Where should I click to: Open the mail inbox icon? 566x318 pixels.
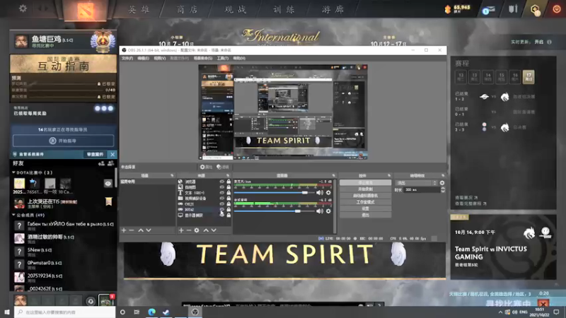click(488, 10)
